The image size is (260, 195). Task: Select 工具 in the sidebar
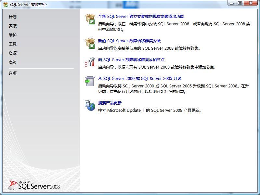[12, 44]
